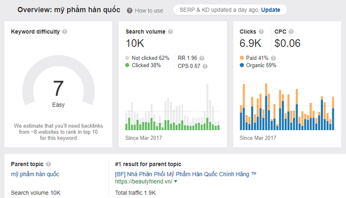Click the #1 result for parent topic heading
The width and height of the screenshot is (346, 198).
[x=148, y=164]
